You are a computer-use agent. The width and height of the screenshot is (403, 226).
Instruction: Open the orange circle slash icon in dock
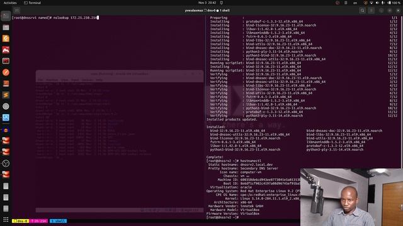click(6, 72)
